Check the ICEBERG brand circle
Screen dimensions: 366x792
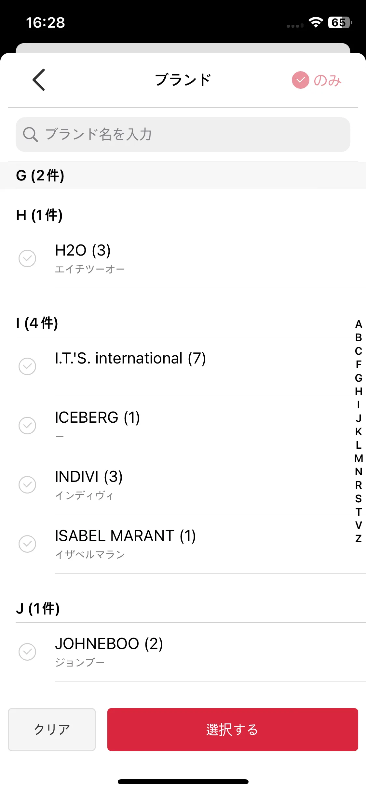point(27,426)
